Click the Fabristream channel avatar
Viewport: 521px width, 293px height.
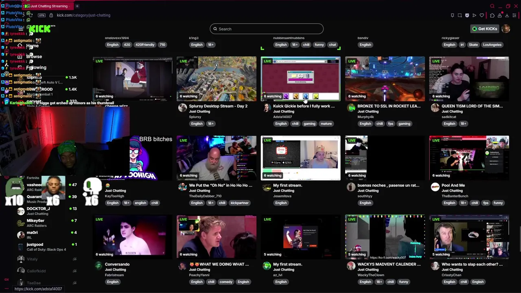[x=99, y=266]
